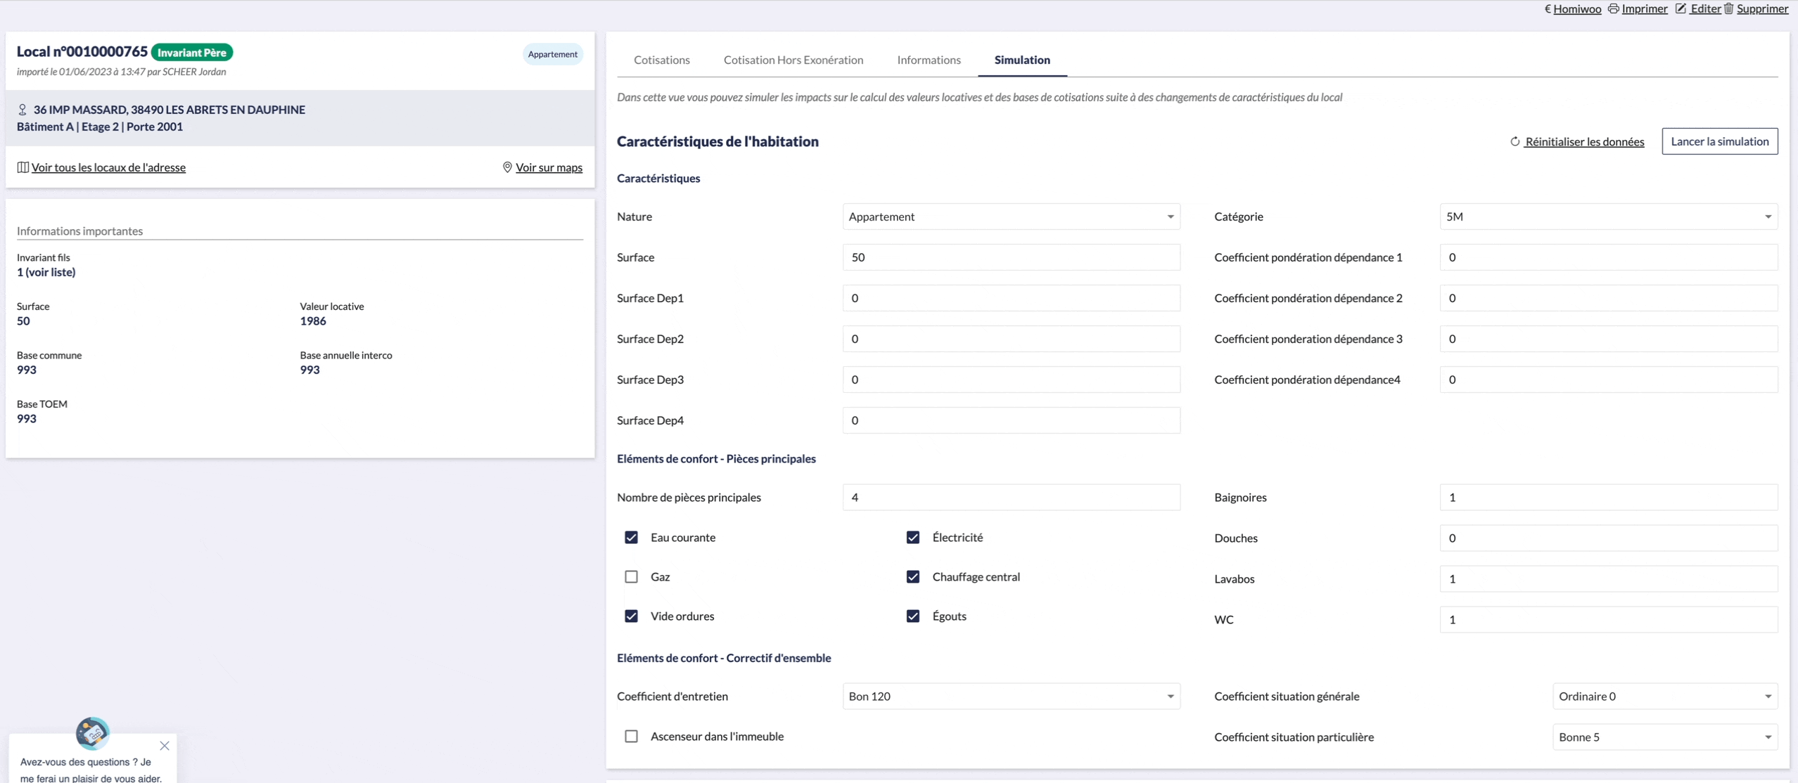Enable the Gaz checkbox
Viewport: 1798px width, 783px height.
[x=631, y=577]
